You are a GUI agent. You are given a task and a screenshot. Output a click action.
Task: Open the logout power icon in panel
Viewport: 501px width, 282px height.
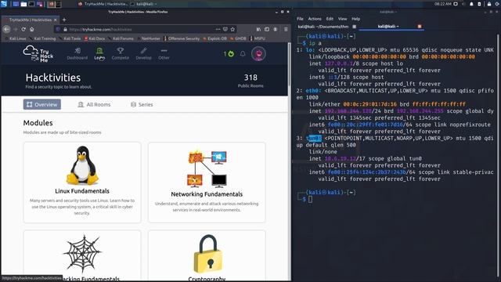(x=497, y=4)
